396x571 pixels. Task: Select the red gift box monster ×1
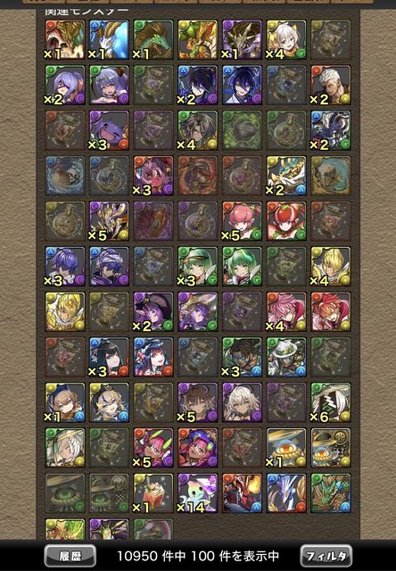coord(153,493)
